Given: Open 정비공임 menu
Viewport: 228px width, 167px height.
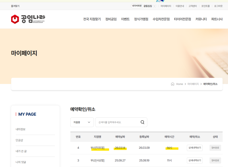Looking at the screenshot, I should [111, 19].
